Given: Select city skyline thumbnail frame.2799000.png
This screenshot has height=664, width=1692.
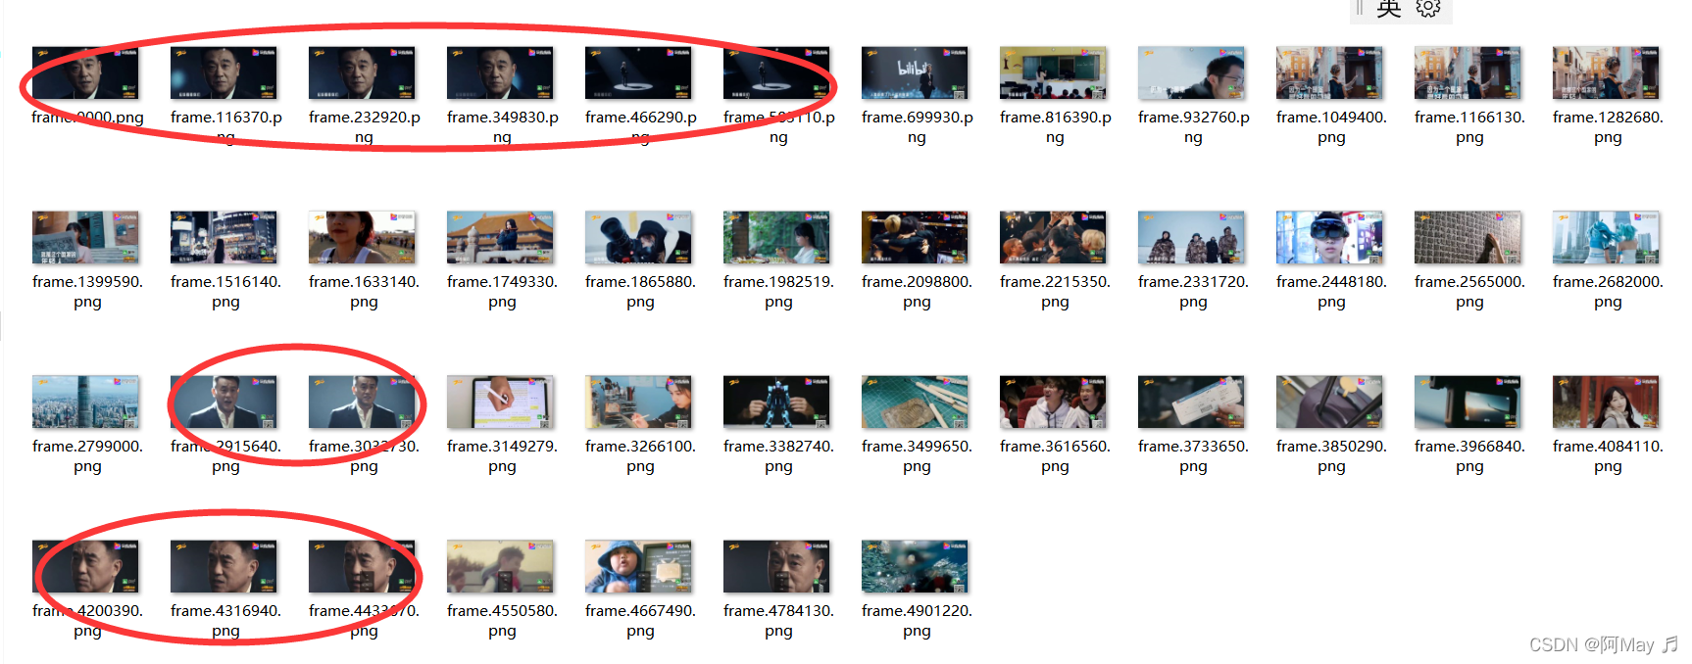Looking at the screenshot, I should 85,403.
